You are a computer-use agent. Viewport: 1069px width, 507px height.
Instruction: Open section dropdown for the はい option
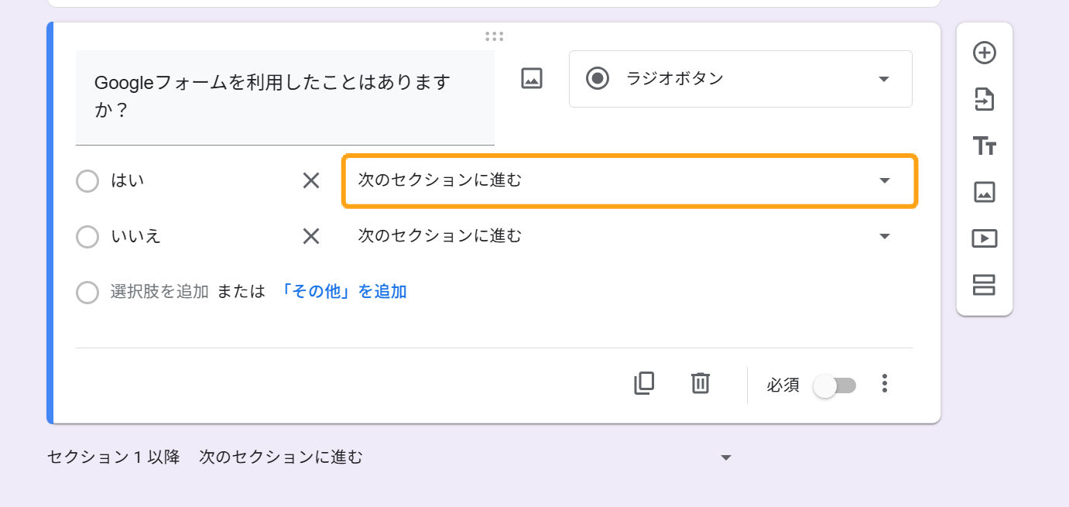tap(629, 181)
